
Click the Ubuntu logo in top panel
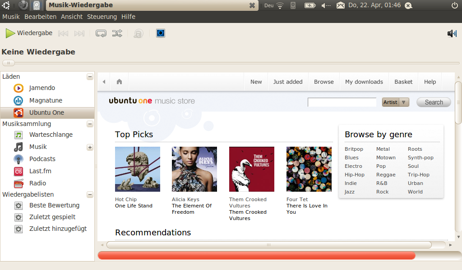[5, 5]
